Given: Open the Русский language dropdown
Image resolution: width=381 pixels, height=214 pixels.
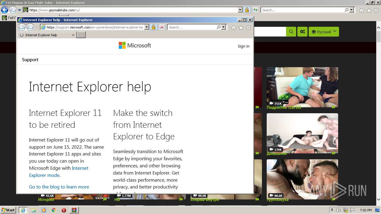Looking at the screenshot, I should (x=324, y=32).
